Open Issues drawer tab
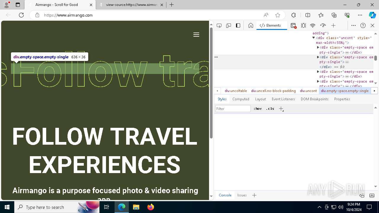 (242, 195)
